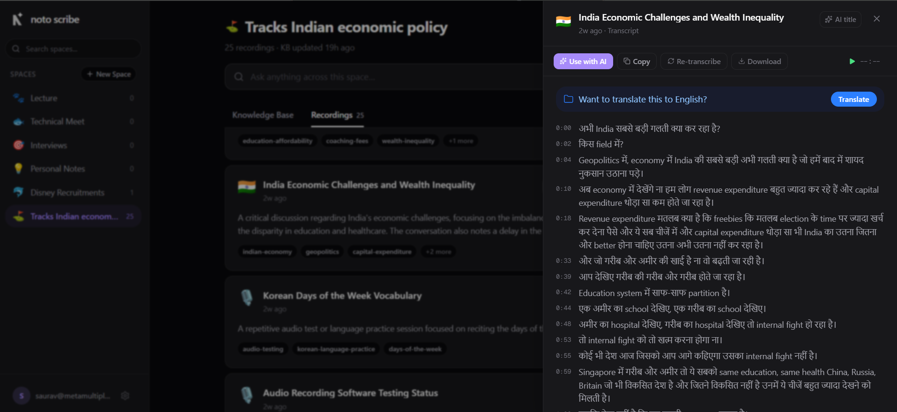897x412 pixels.
Task: Copy the transcript text
Action: click(x=637, y=61)
